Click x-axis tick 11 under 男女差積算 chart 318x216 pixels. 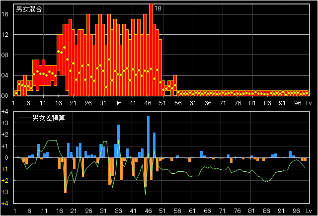click(x=44, y=211)
